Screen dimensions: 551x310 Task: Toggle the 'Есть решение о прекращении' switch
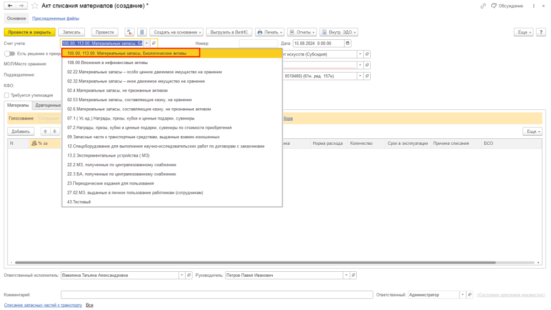click(x=9, y=54)
